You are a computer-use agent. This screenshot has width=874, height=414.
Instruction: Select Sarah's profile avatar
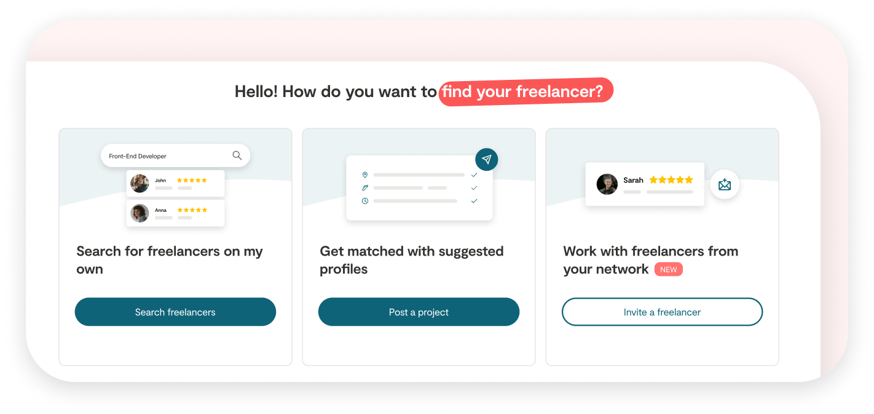coord(607,184)
